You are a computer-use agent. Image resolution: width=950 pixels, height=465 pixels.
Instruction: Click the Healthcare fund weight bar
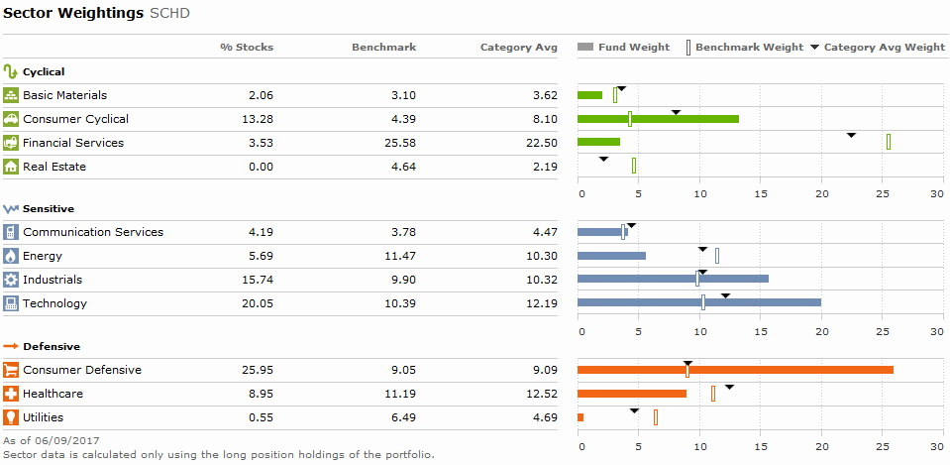[x=632, y=394]
